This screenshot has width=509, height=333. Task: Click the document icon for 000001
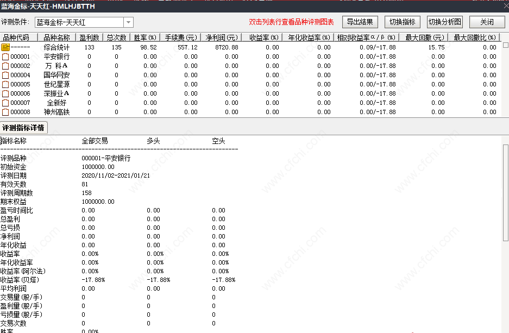tap(5, 57)
